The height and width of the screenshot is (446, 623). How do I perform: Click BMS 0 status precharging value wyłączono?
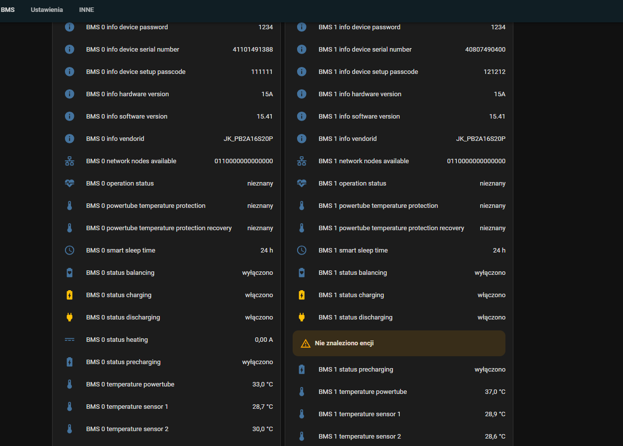coord(257,362)
